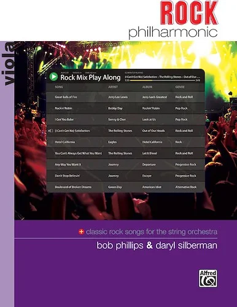Sort by the ARTIST column header
This screenshot has height=307, width=237.
coord(113,87)
